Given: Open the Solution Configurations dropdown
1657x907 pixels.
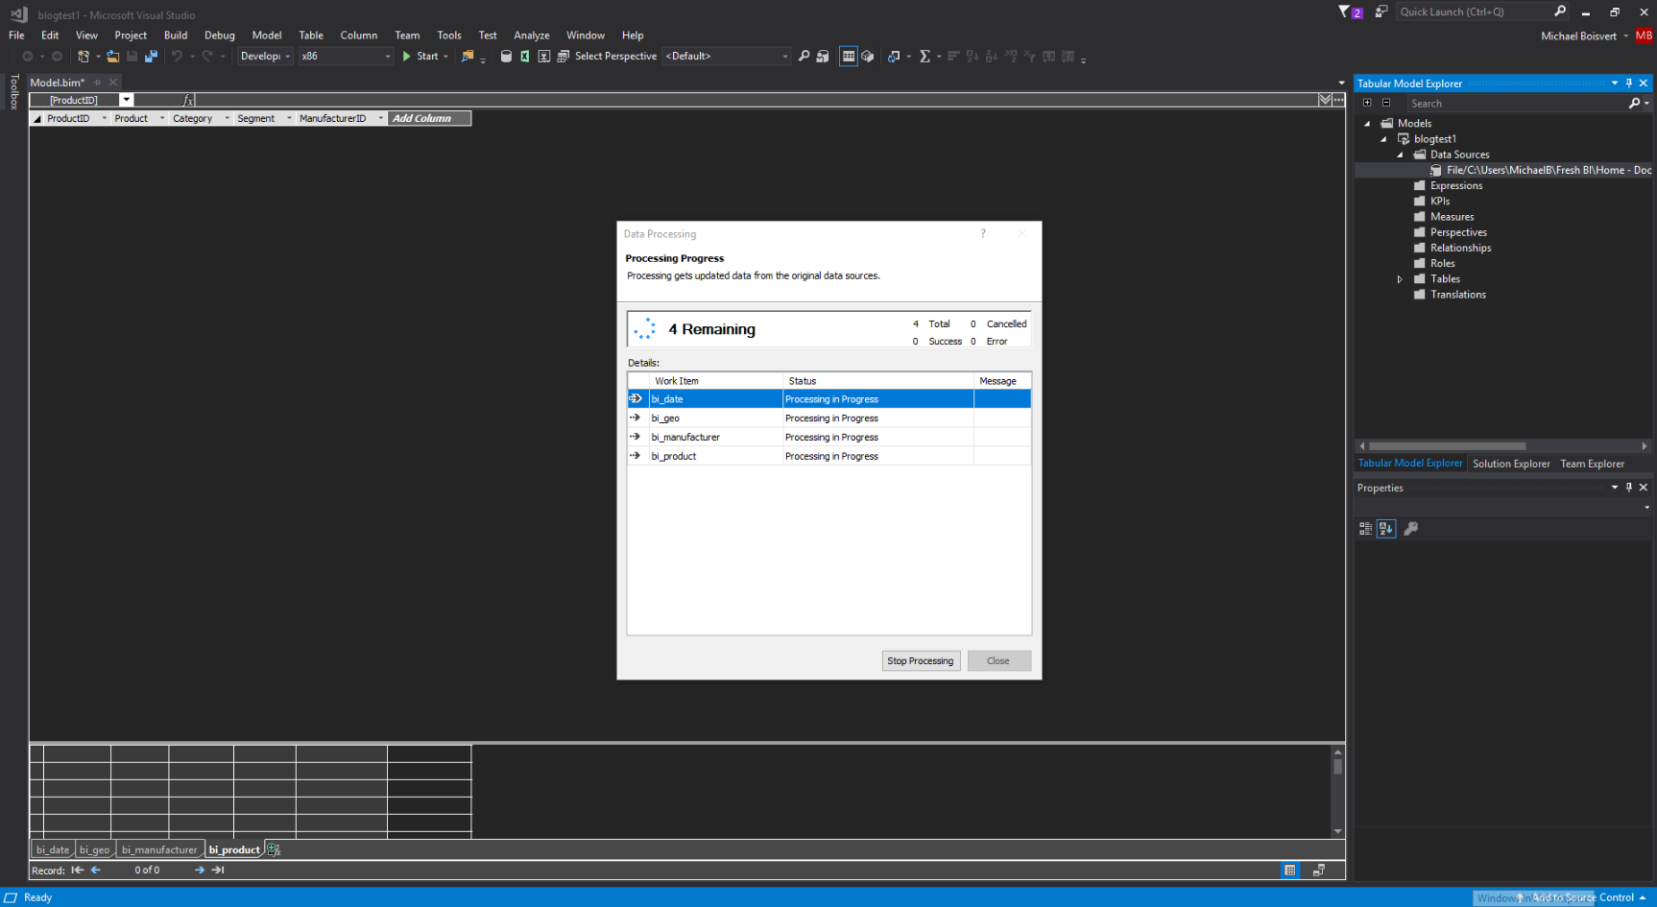Looking at the screenshot, I should click(266, 57).
